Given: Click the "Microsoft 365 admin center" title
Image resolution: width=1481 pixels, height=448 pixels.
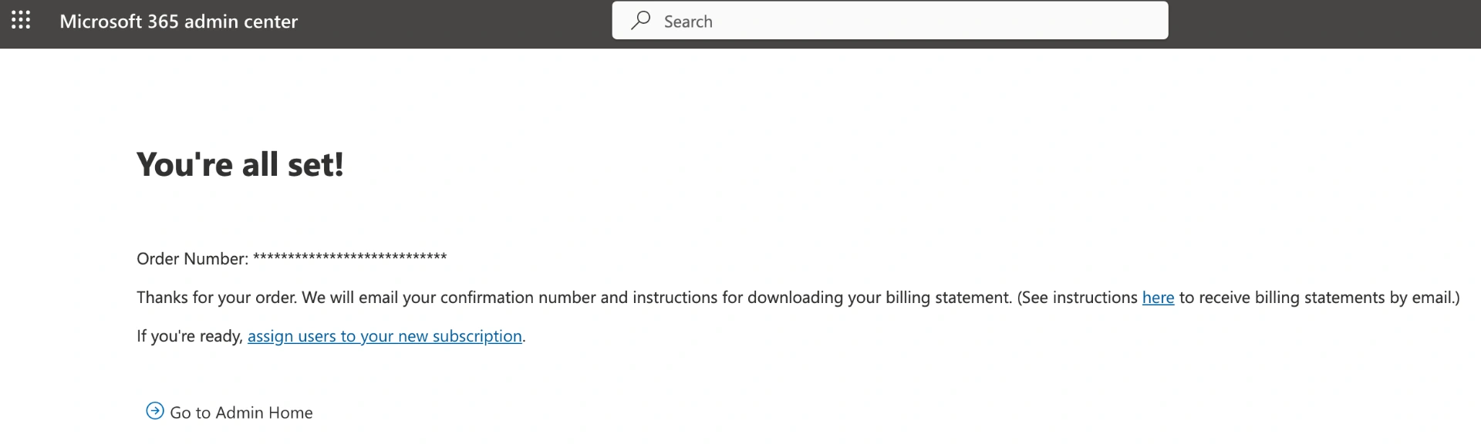Looking at the screenshot, I should (x=178, y=22).
